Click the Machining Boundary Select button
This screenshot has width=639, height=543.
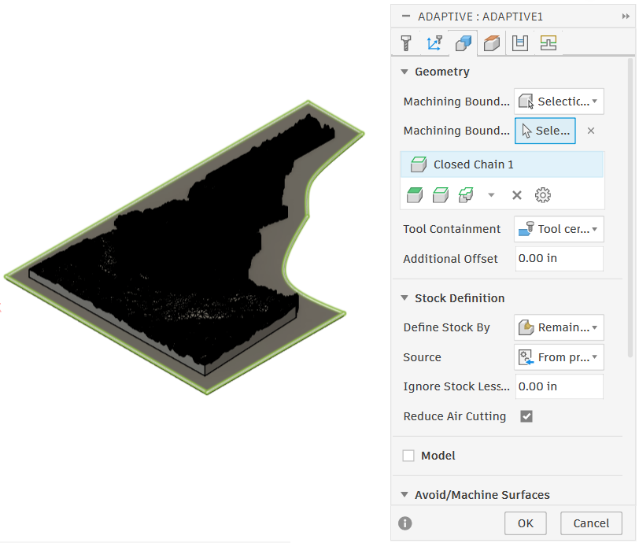545,131
